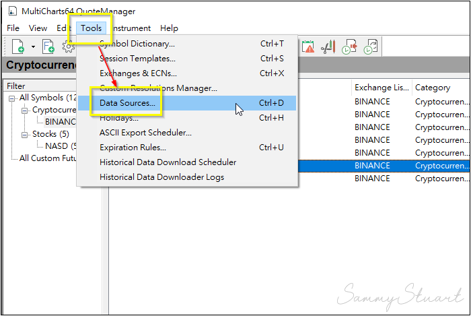Click the Filter header label
The height and width of the screenshot is (316, 471).
point(16,86)
